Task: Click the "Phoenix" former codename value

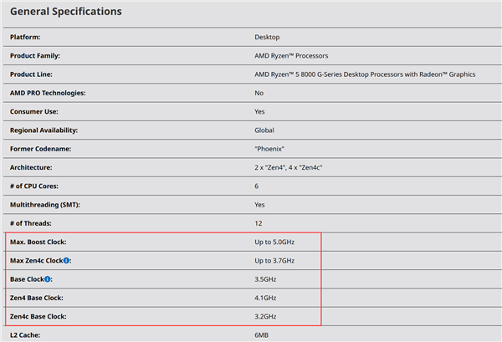Action: 270,148
